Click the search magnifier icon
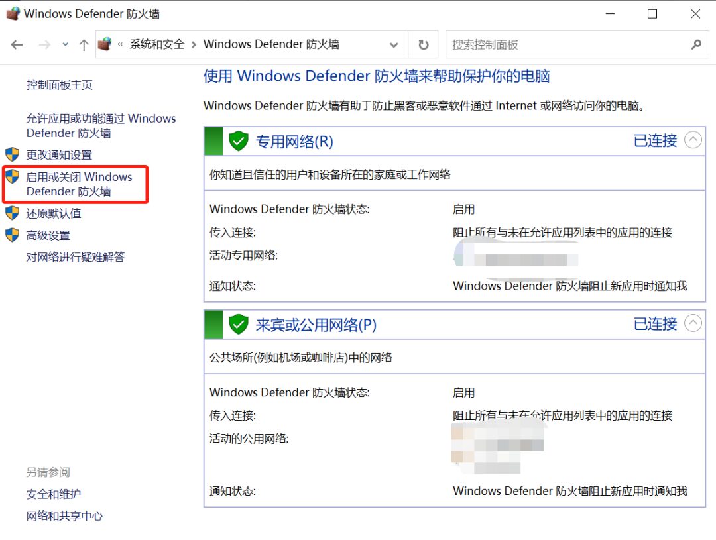The width and height of the screenshot is (716, 540). [x=696, y=45]
